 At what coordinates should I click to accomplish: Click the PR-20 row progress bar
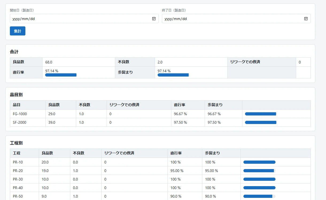(x=259, y=171)
